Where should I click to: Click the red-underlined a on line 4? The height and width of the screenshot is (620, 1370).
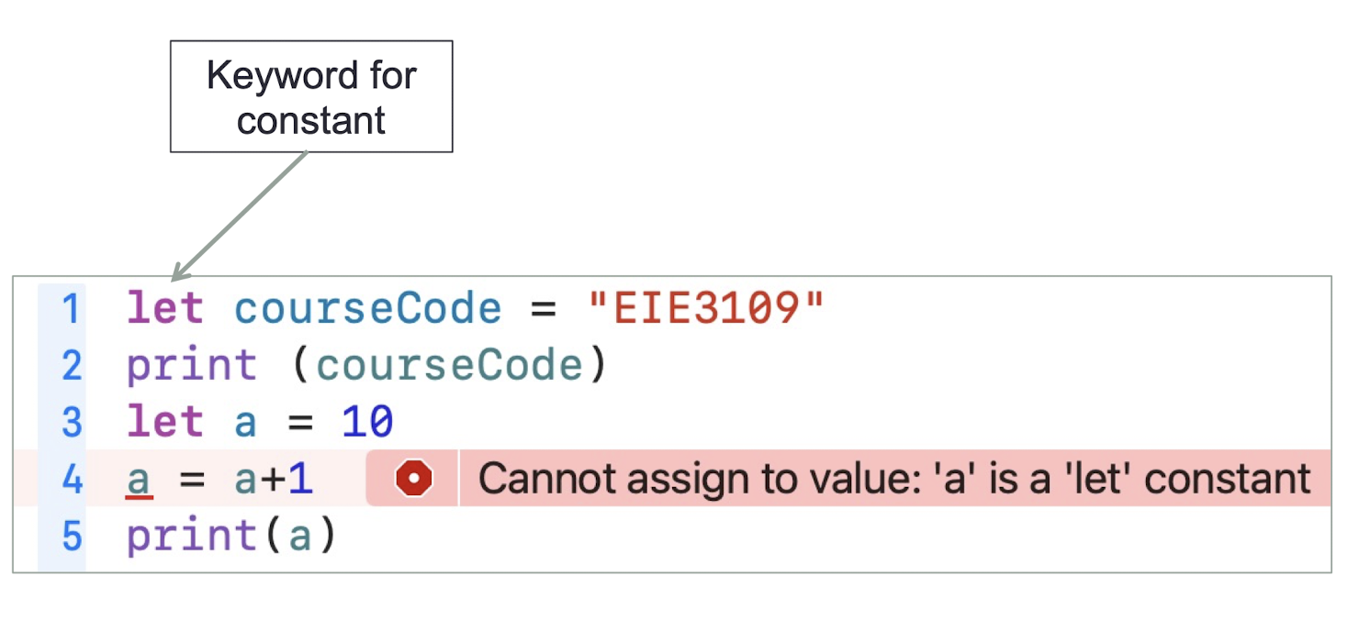tap(139, 481)
